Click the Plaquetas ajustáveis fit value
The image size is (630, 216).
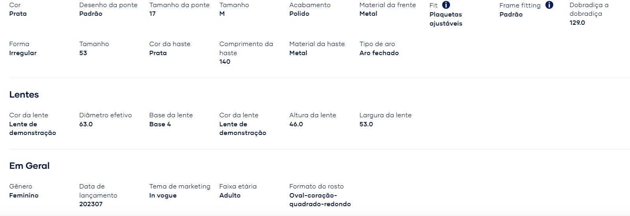[x=446, y=19]
